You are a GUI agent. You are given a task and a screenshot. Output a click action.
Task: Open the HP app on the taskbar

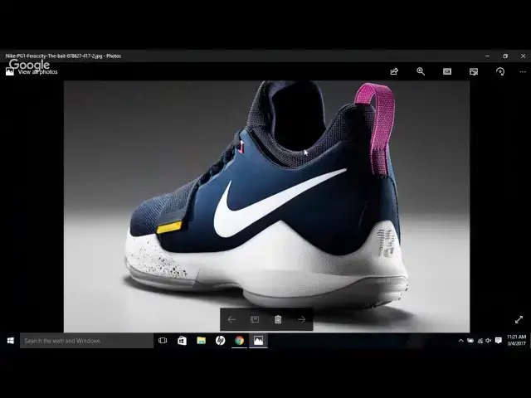click(220, 341)
